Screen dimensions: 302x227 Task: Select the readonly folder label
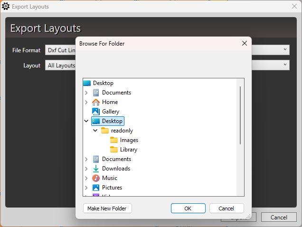(122, 131)
